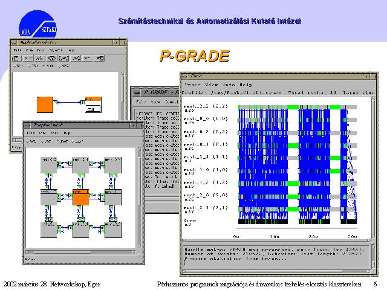Click the seventh toolbar icon in the Application window
387x290 pixels.
click(87, 58)
